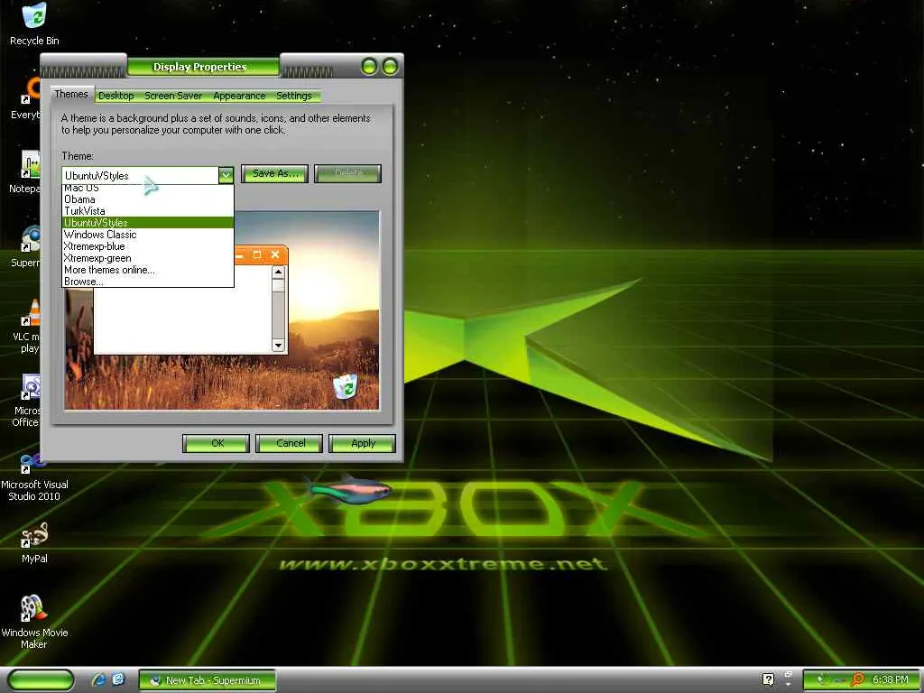Switch to New Tab - Supermium taskbar button
This screenshot has width=924, height=693.
pyautogui.click(x=208, y=680)
